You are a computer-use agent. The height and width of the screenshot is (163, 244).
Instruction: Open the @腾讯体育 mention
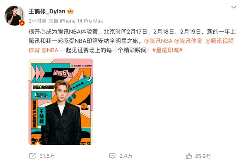coord(188,41)
